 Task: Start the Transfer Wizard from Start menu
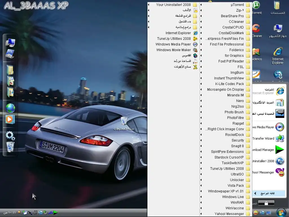(268, 138)
